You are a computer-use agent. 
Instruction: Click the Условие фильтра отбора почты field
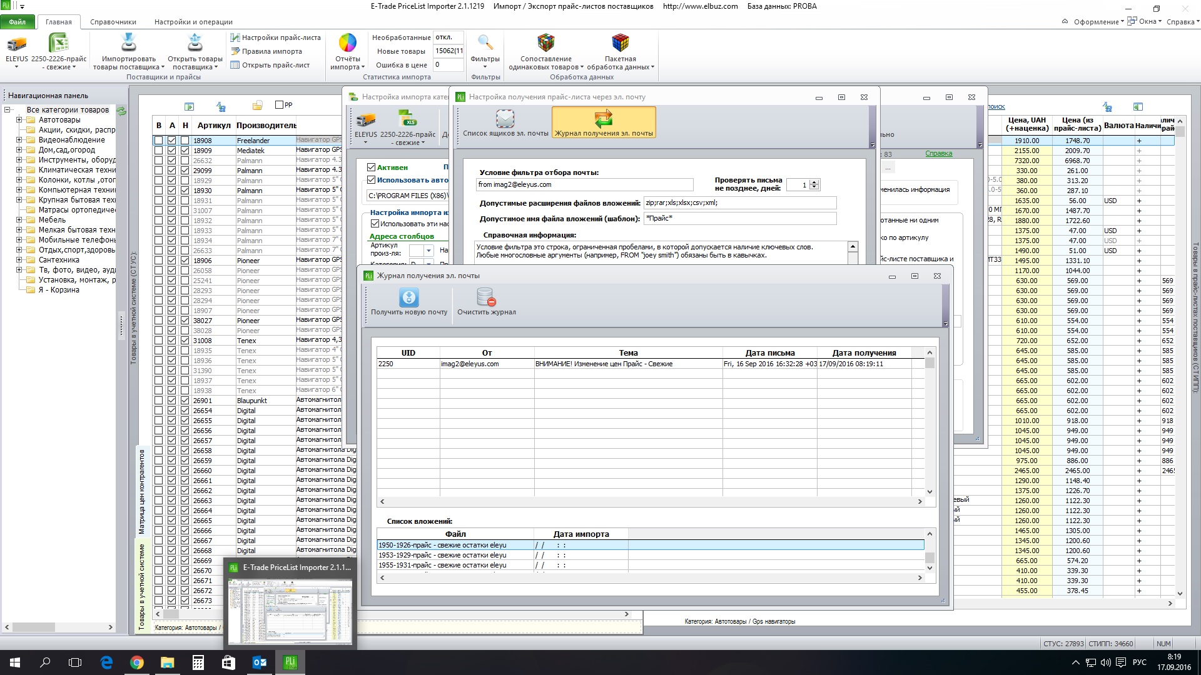tap(584, 184)
